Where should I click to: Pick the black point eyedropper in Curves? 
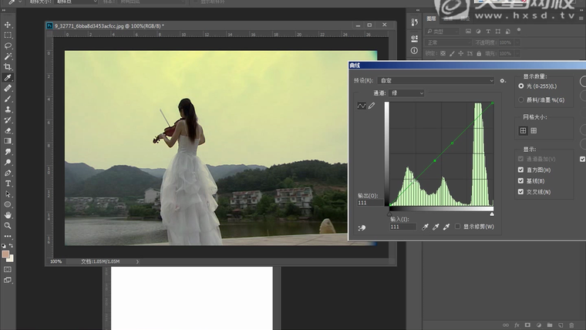point(424,227)
